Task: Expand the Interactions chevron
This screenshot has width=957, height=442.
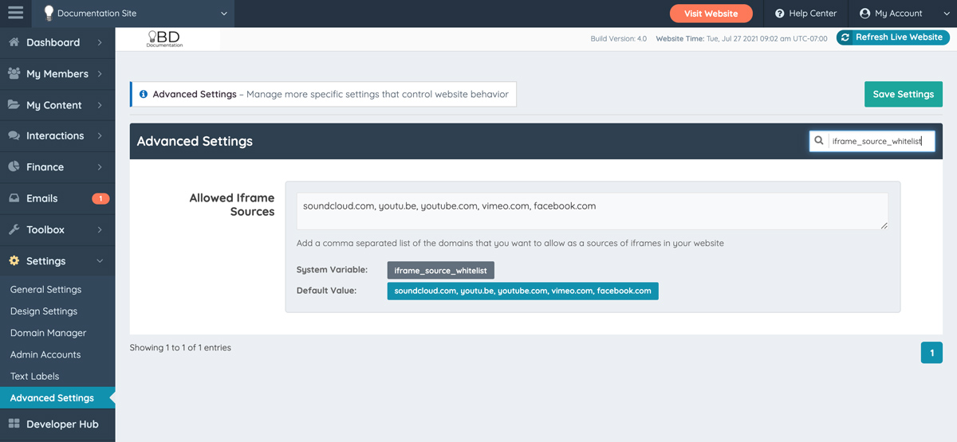Action: (100, 135)
